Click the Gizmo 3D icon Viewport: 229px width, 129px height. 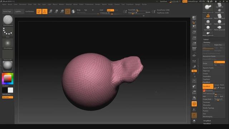(x=68, y=11)
